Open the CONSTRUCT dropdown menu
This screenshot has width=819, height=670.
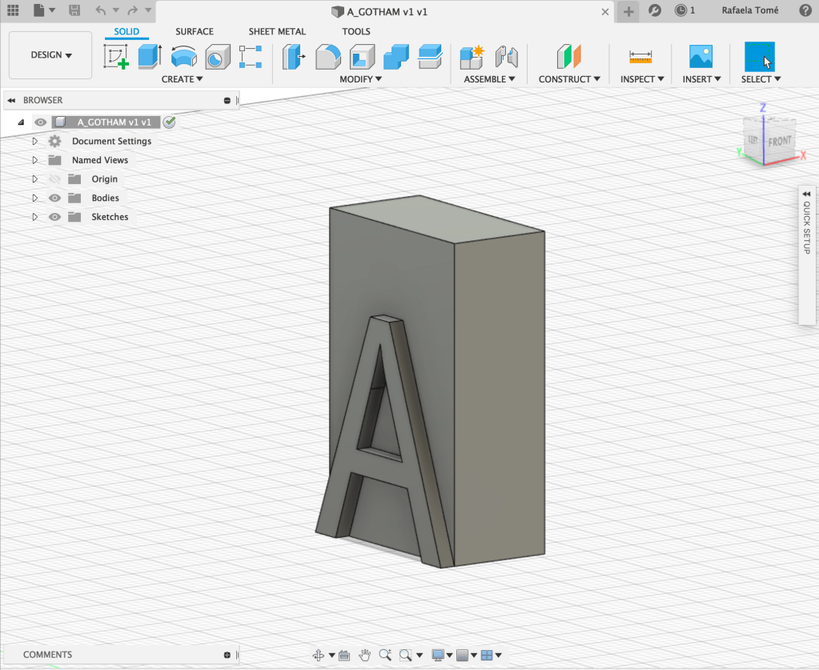coord(569,79)
